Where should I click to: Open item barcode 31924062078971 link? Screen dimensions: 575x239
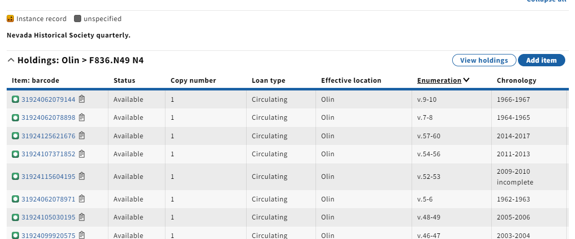tap(48, 199)
